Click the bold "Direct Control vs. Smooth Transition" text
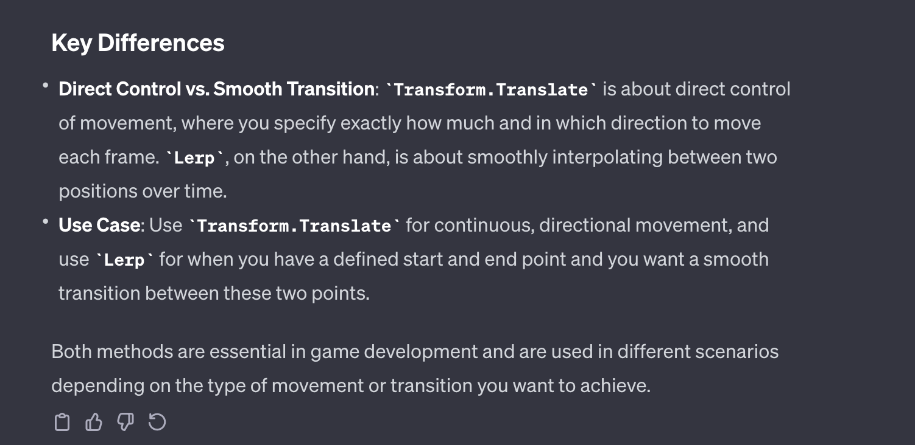Viewport: 915px width, 445px height. [x=216, y=89]
